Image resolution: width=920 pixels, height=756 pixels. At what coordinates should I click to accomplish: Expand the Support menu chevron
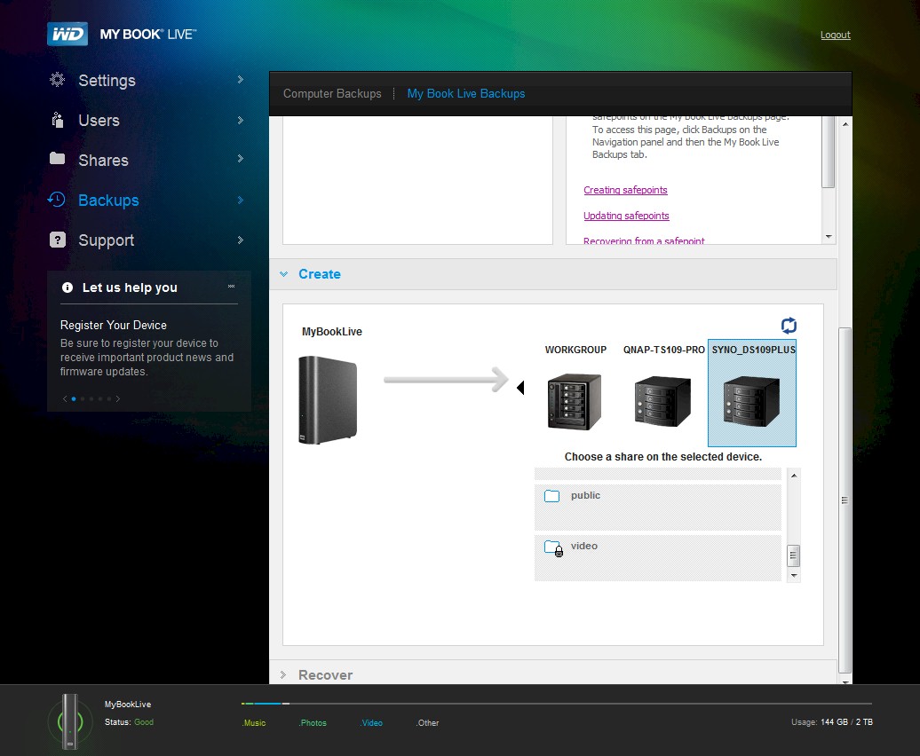[x=240, y=240]
